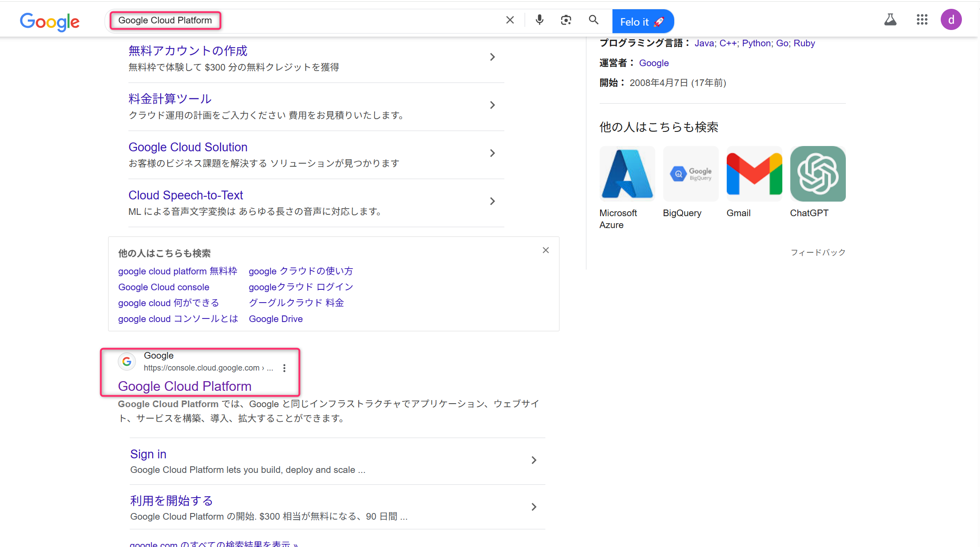Open Cloud Speech-to-Text link
This screenshot has width=980, height=547.
[x=186, y=195]
